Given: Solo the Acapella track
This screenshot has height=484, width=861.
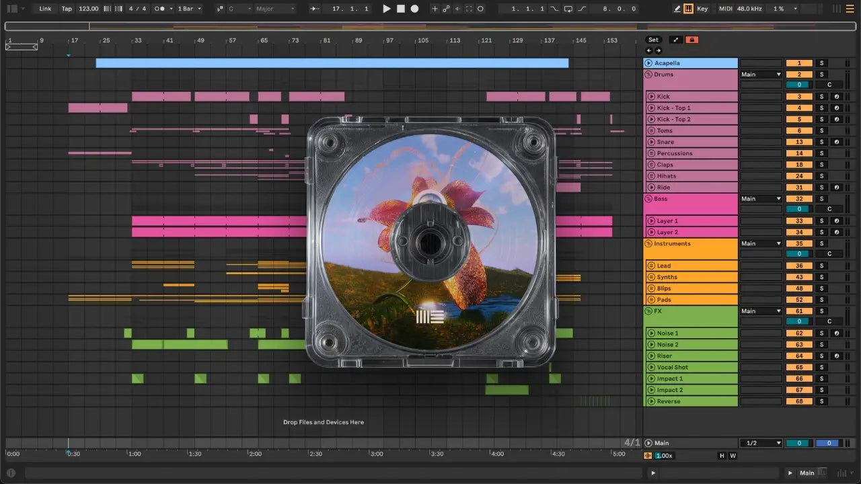Looking at the screenshot, I should [821, 63].
